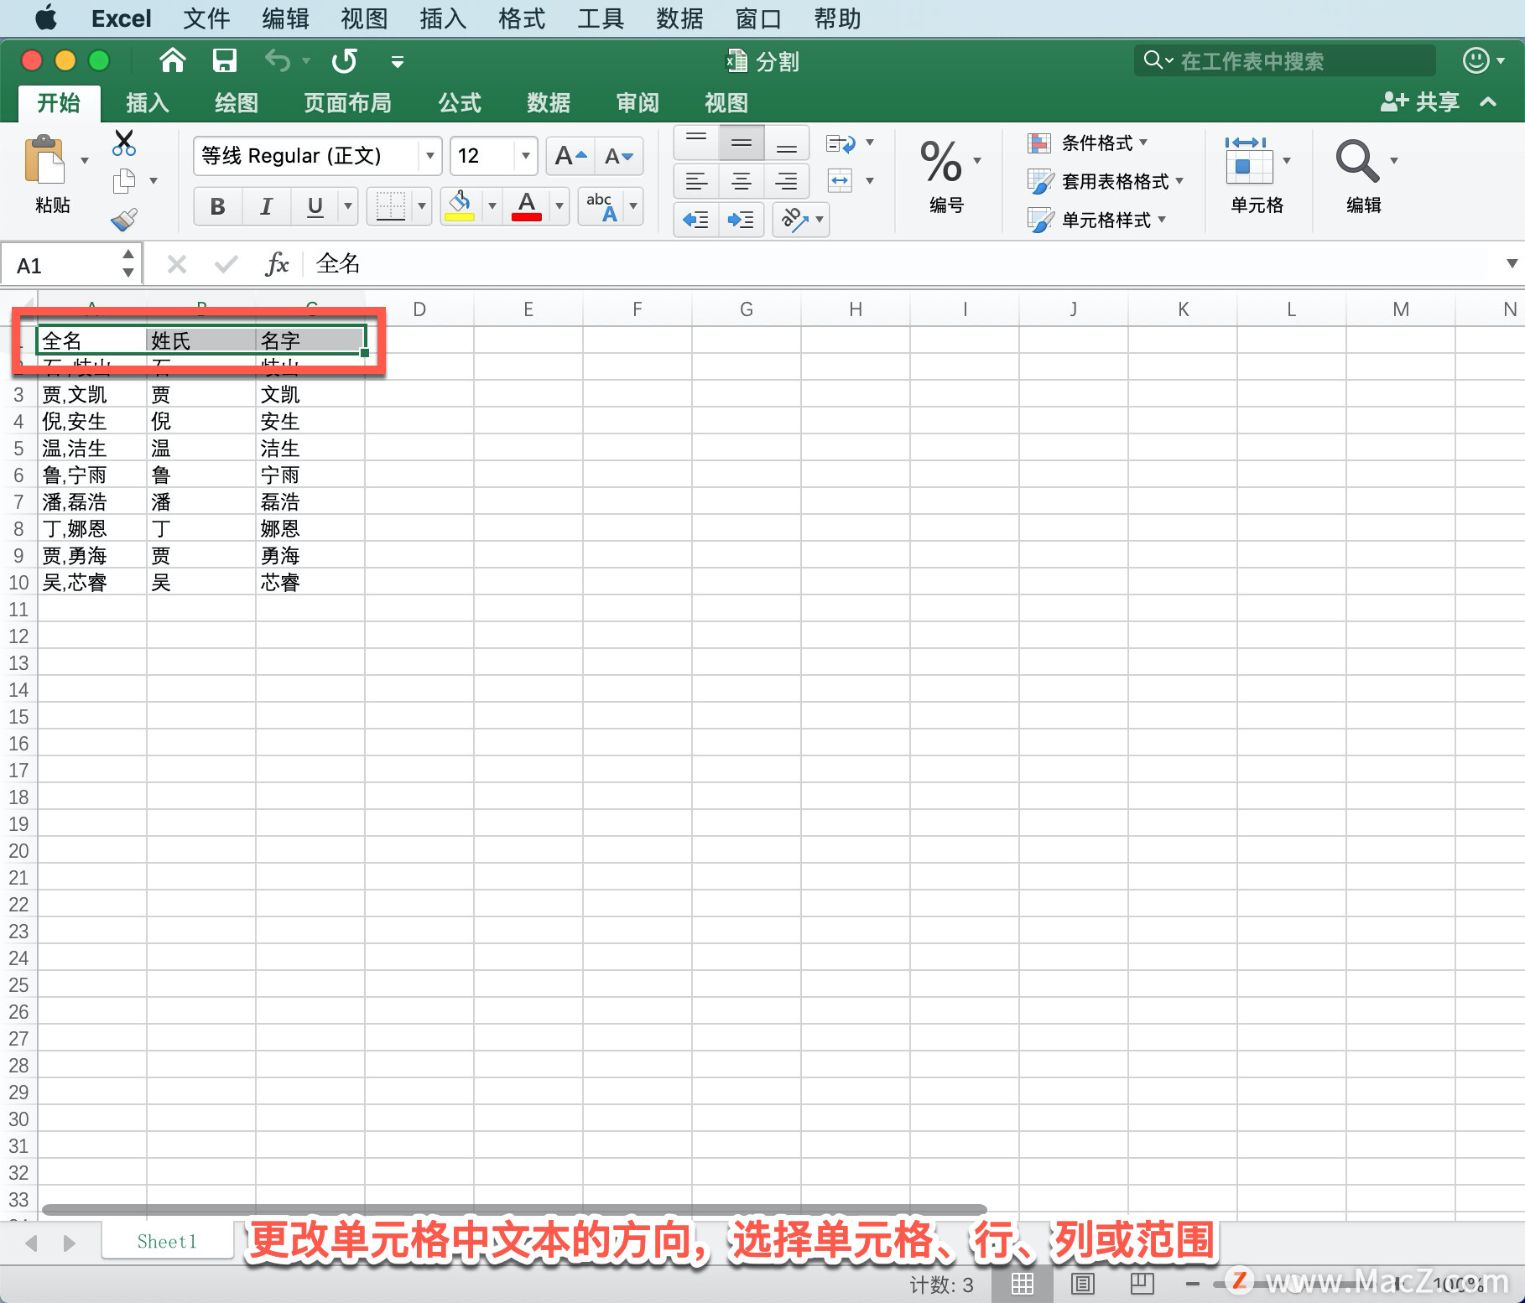Open the abc phonetic guide icon
Screen dimensions: 1525x1303
(601, 206)
